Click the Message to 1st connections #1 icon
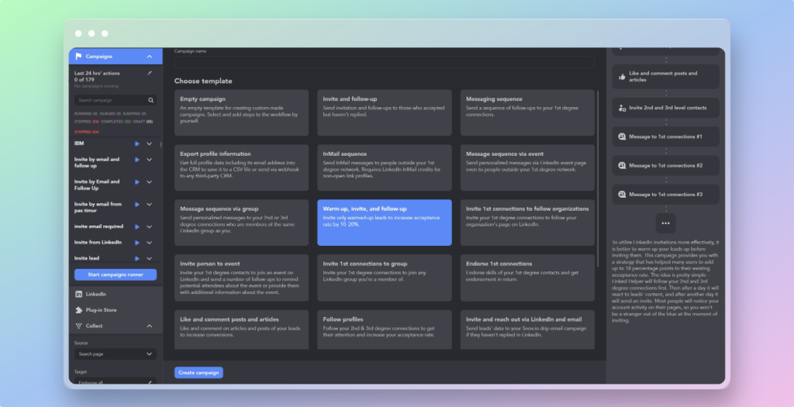Image resolution: width=794 pixels, height=407 pixels. pos(622,136)
